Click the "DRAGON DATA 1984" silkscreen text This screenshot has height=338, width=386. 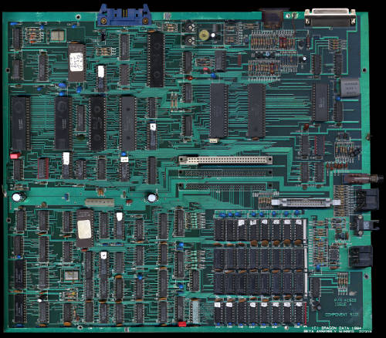click(x=339, y=328)
